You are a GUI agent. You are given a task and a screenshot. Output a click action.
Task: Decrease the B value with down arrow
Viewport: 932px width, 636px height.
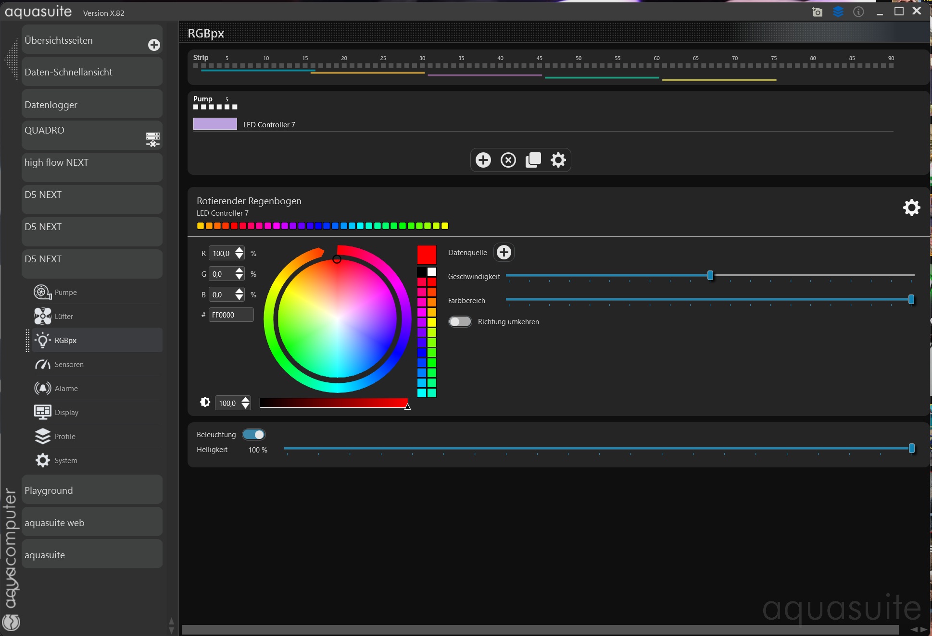[x=239, y=298]
